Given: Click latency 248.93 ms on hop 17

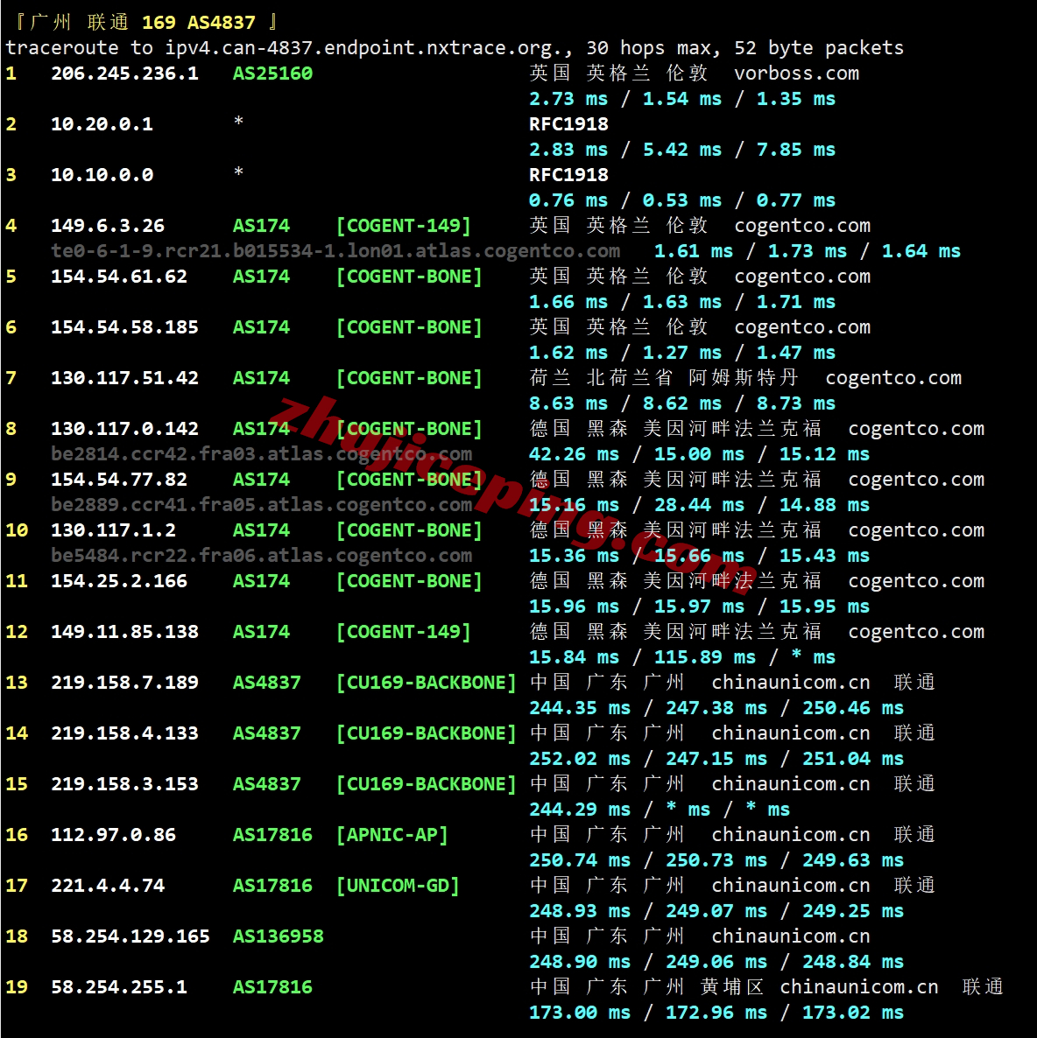Looking at the screenshot, I should point(580,911).
